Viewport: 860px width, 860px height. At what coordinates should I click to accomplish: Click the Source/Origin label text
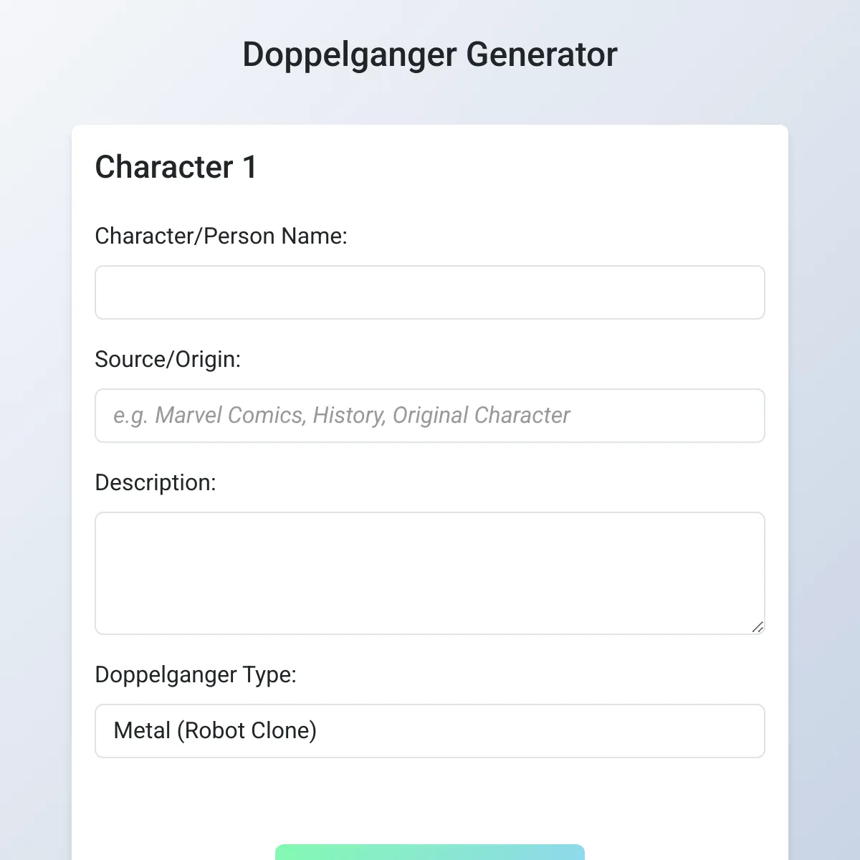pos(168,359)
